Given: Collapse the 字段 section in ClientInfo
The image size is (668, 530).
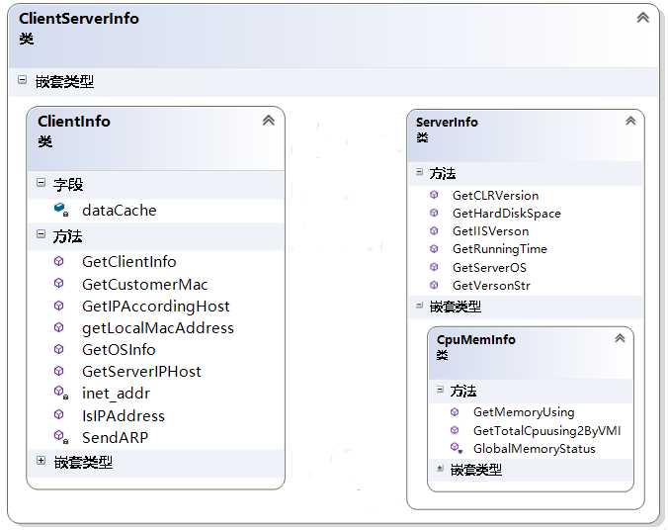Looking at the screenshot, I should (x=41, y=183).
